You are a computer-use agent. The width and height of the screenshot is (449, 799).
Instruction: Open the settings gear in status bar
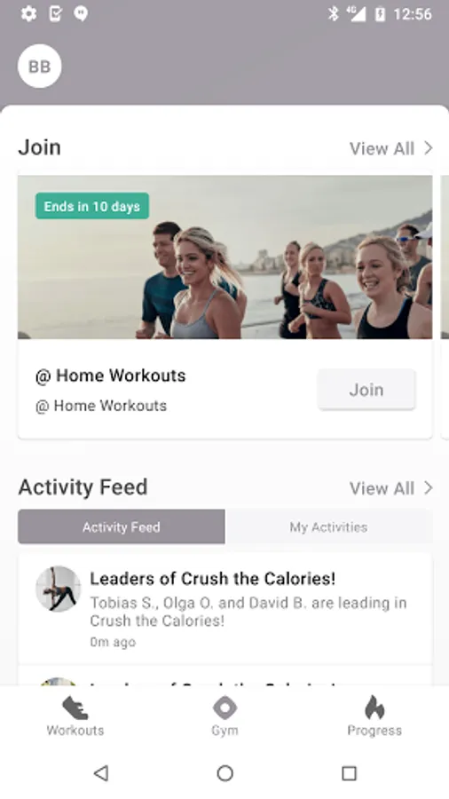click(28, 13)
